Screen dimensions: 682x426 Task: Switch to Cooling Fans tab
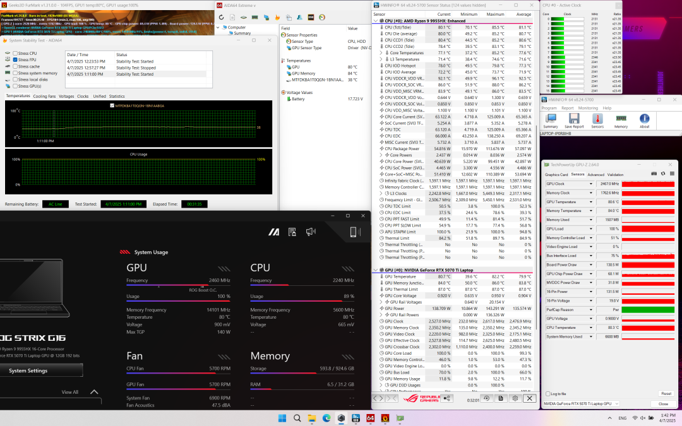(x=44, y=97)
